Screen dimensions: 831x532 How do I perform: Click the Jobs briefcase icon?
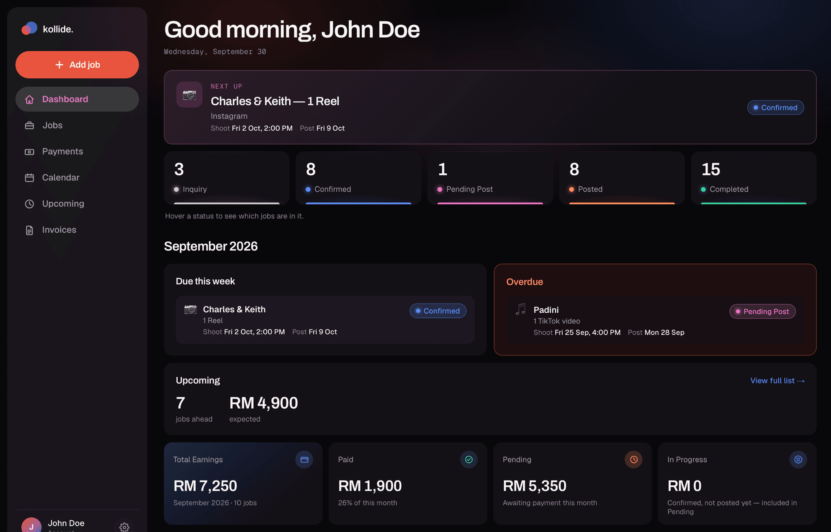point(29,125)
